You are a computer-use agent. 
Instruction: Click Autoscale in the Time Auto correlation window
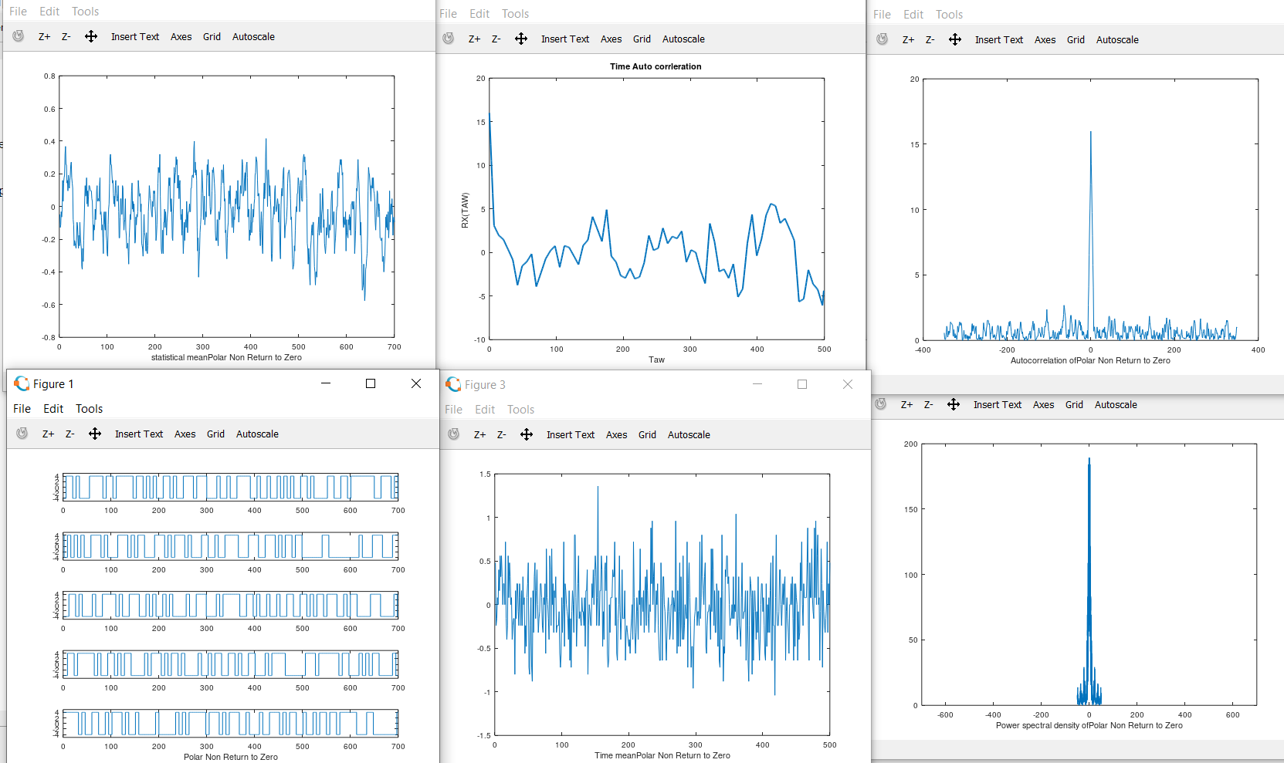pos(683,39)
